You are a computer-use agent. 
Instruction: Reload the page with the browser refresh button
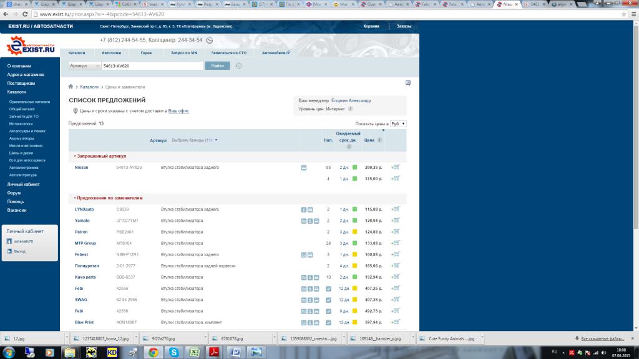click(x=25, y=14)
